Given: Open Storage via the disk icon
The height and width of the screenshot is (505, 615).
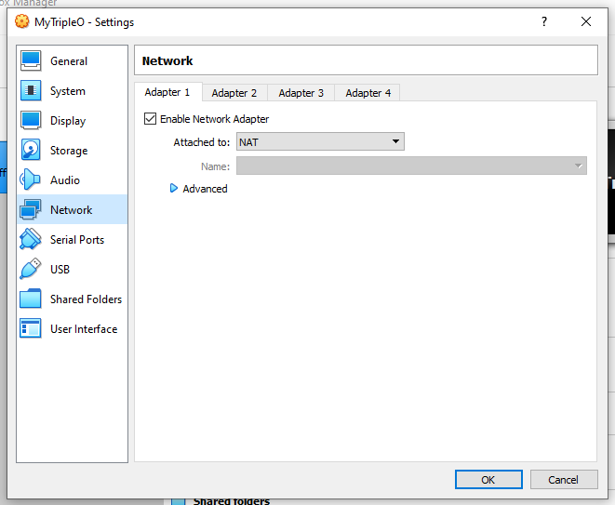Looking at the screenshot, I should coord(31,150).
